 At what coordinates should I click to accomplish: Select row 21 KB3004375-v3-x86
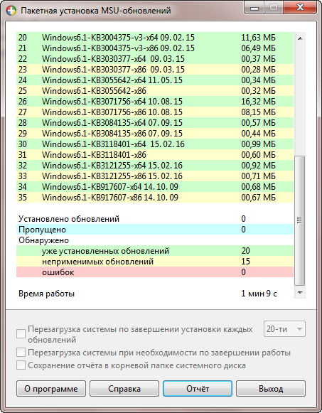point(155,48)
